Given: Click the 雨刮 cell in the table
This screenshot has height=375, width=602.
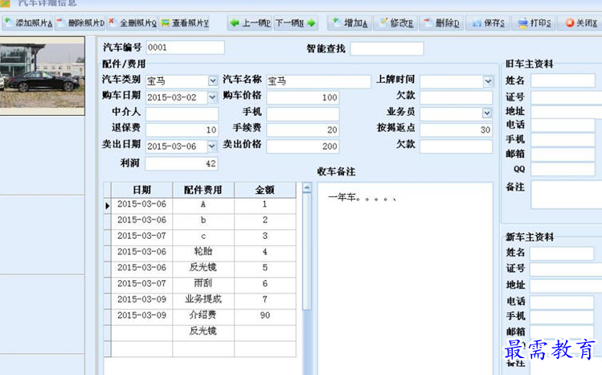Looking at the screenshot, I should [203, 284].
